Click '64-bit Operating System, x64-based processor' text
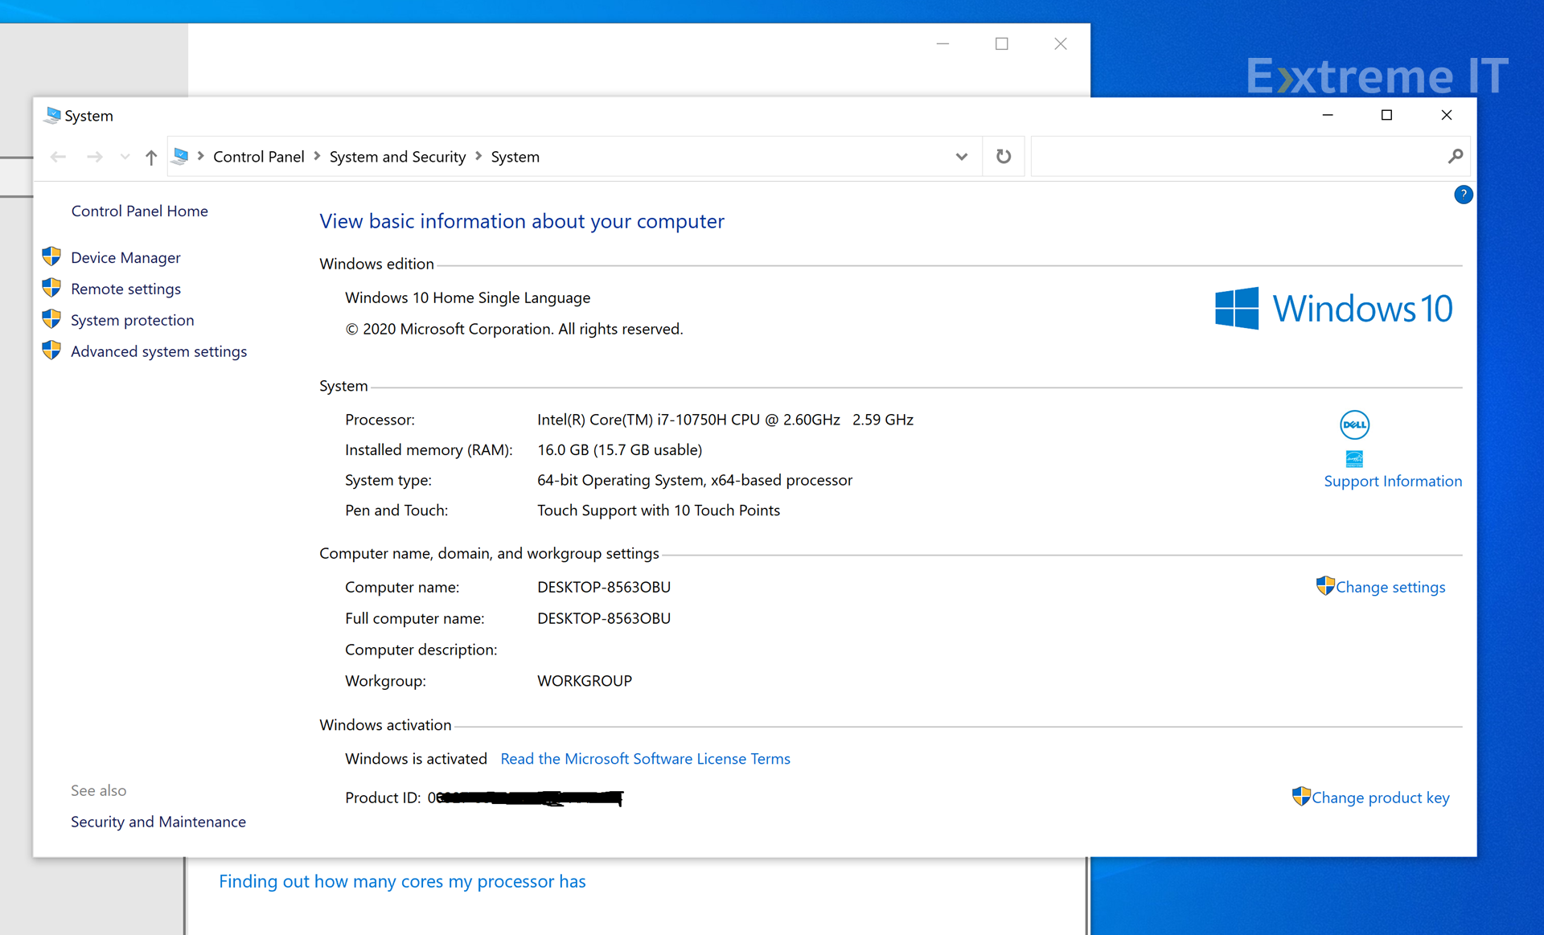Screen dimensions: 1544x935 695,480
